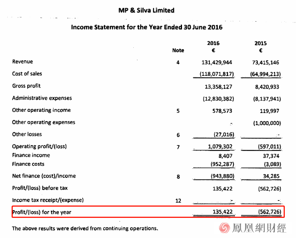Click the Finance costs label
Image resolution: width=296 pixels, height=238 pixels.
tap(28, 164)
